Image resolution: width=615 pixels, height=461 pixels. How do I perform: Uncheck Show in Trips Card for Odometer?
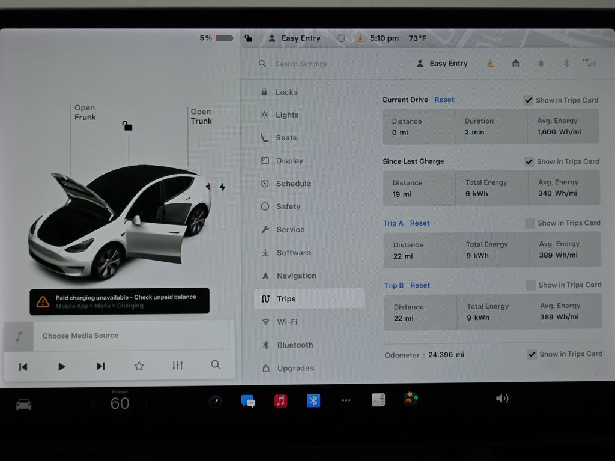pyautogui.click(x=532, y=354)
